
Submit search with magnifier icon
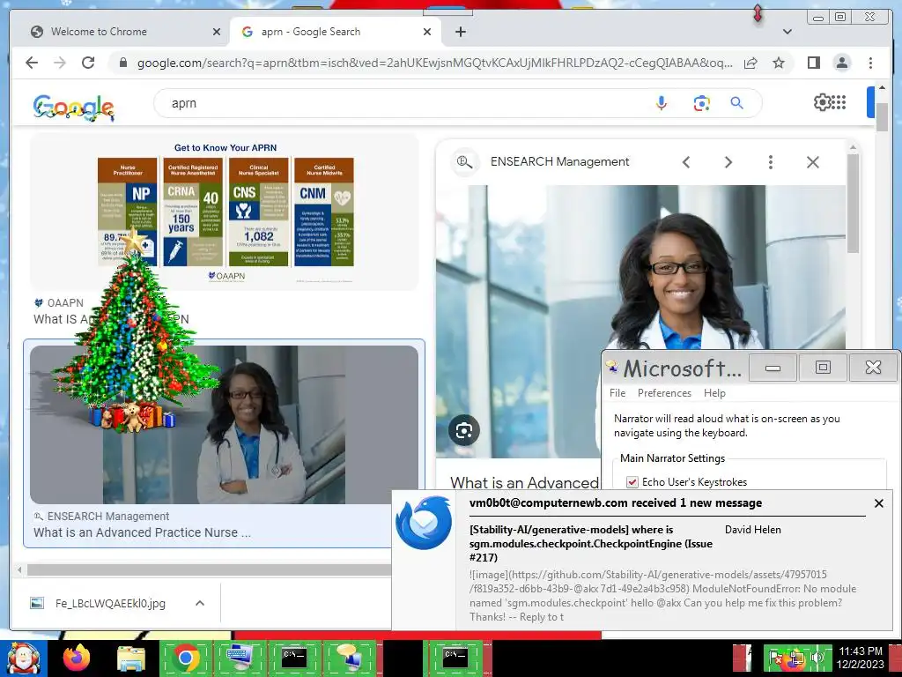[x=736, y=103]
